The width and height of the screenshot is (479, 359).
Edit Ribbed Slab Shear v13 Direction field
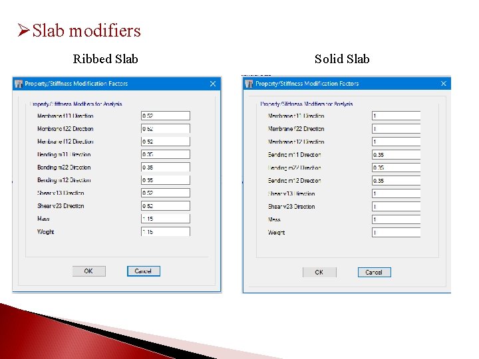(166, 193)
